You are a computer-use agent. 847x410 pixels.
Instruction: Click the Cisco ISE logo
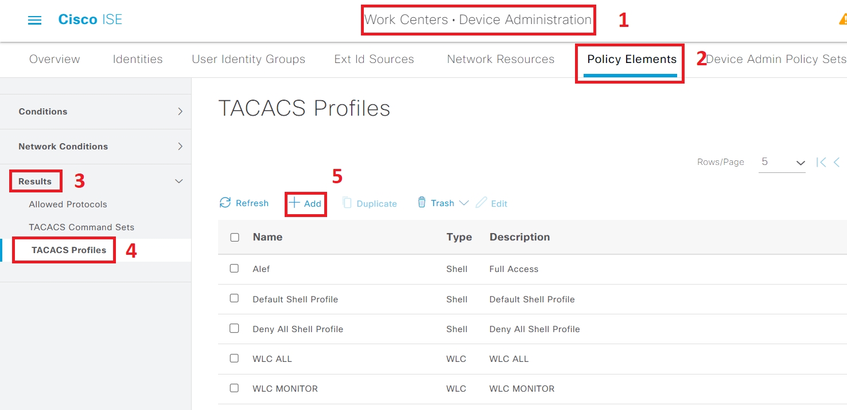point(90,19)
